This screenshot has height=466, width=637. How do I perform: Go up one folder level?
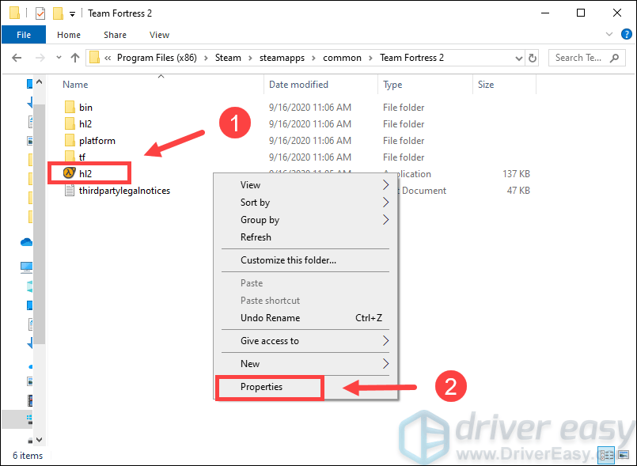[75, 58]
